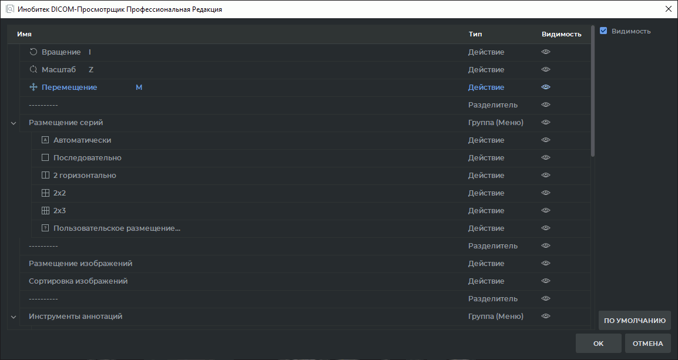Toggle eye icon in the 2x3 row
Viewport: 678px width, 360px height.
546,210
